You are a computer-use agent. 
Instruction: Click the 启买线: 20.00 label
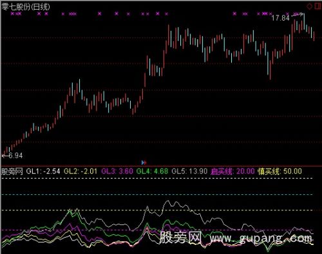tap(232, 172)
